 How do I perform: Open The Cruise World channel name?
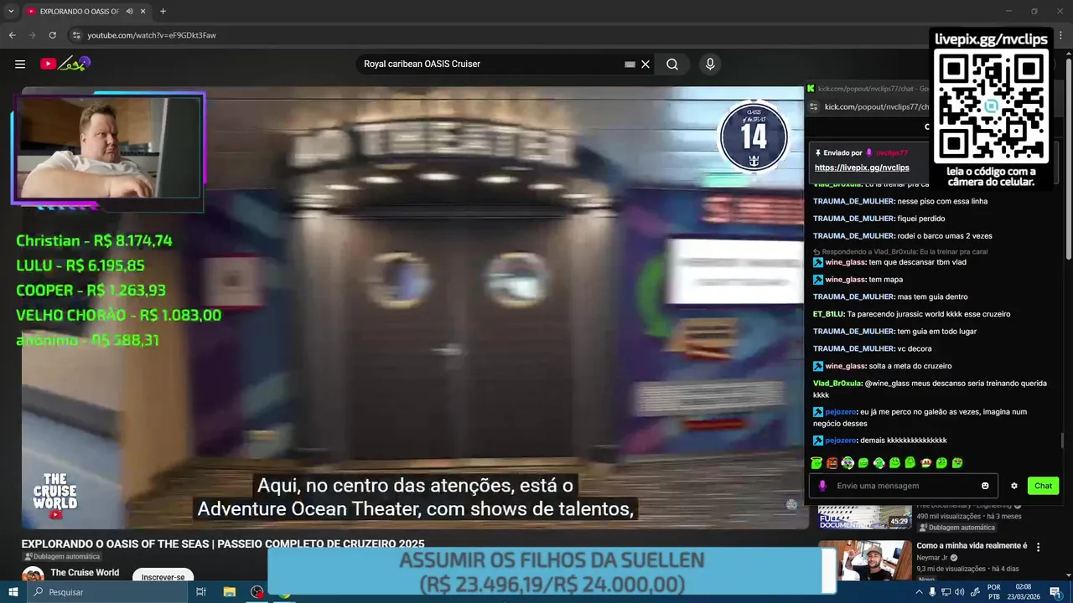click(x=85, y=573)
